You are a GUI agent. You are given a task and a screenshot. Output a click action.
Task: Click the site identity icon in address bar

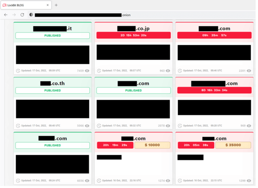pos(31,15)
